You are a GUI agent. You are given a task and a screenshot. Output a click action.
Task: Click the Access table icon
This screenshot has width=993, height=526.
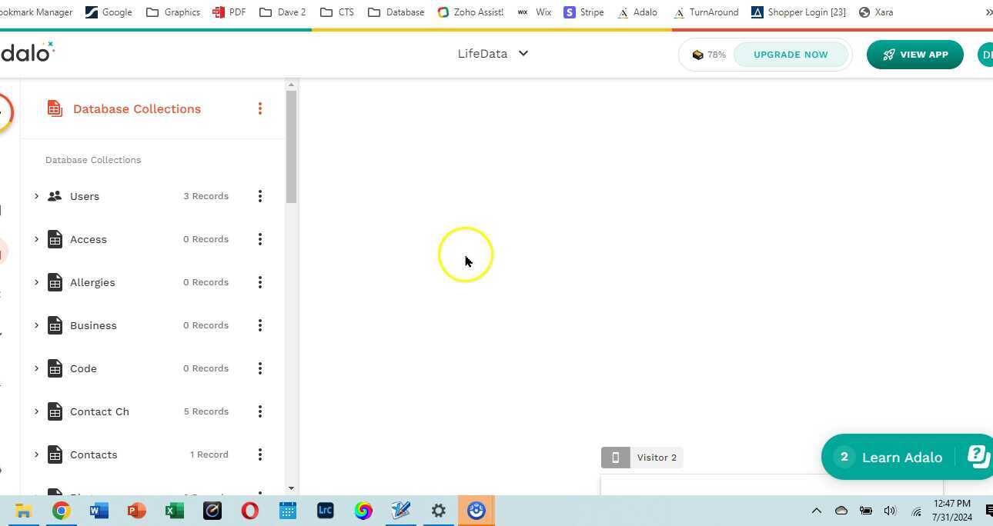(55, 239)
